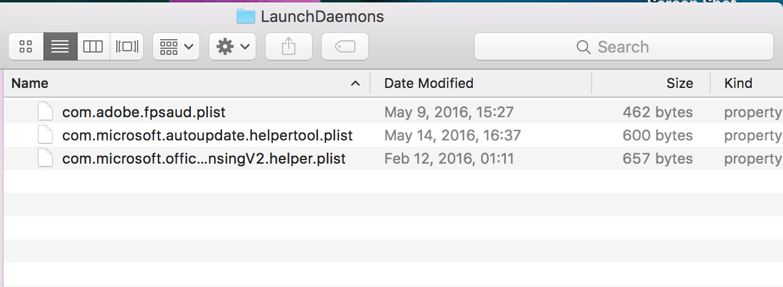
Task: Click the autoupdate helpertool plist document icon
Action: click(46, 136)
